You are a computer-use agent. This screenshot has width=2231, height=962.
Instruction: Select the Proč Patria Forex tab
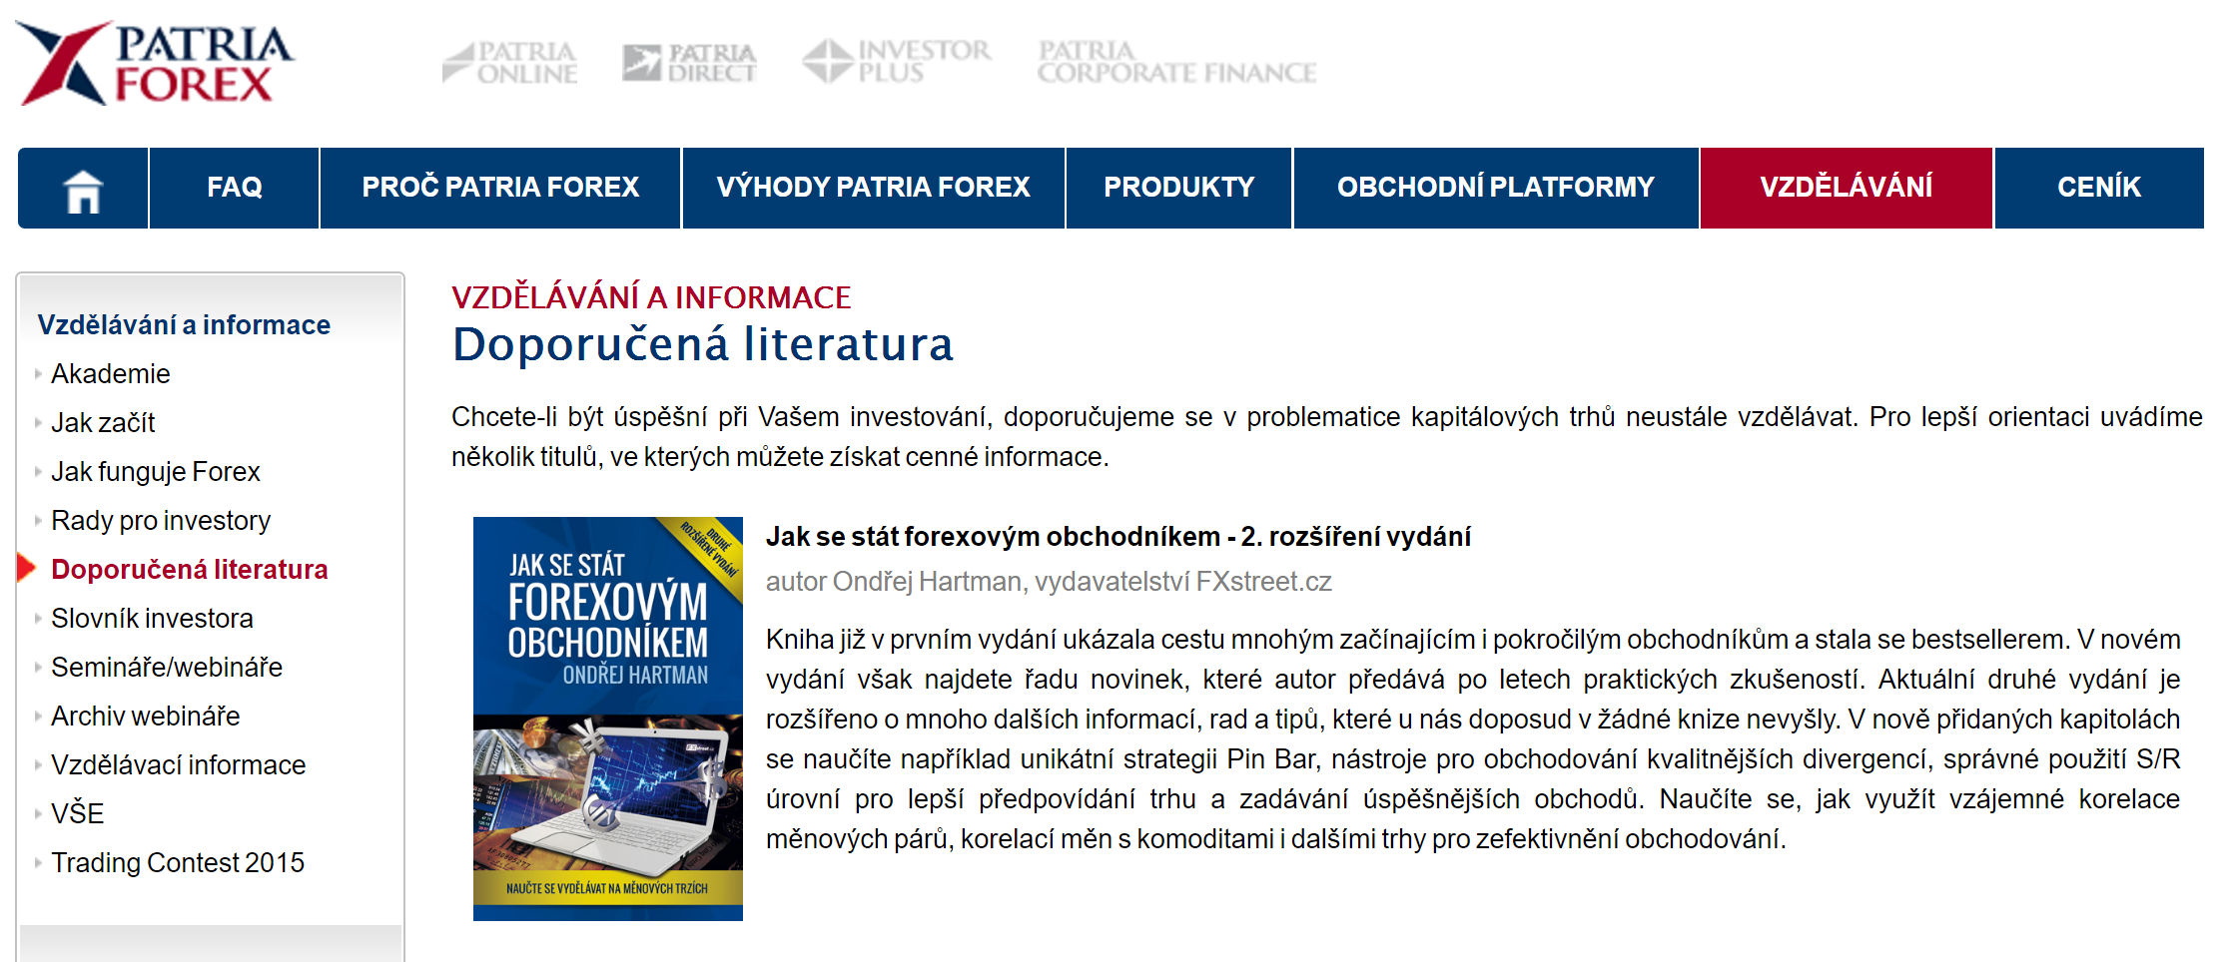pyautogui.click(x=500, y=188)
